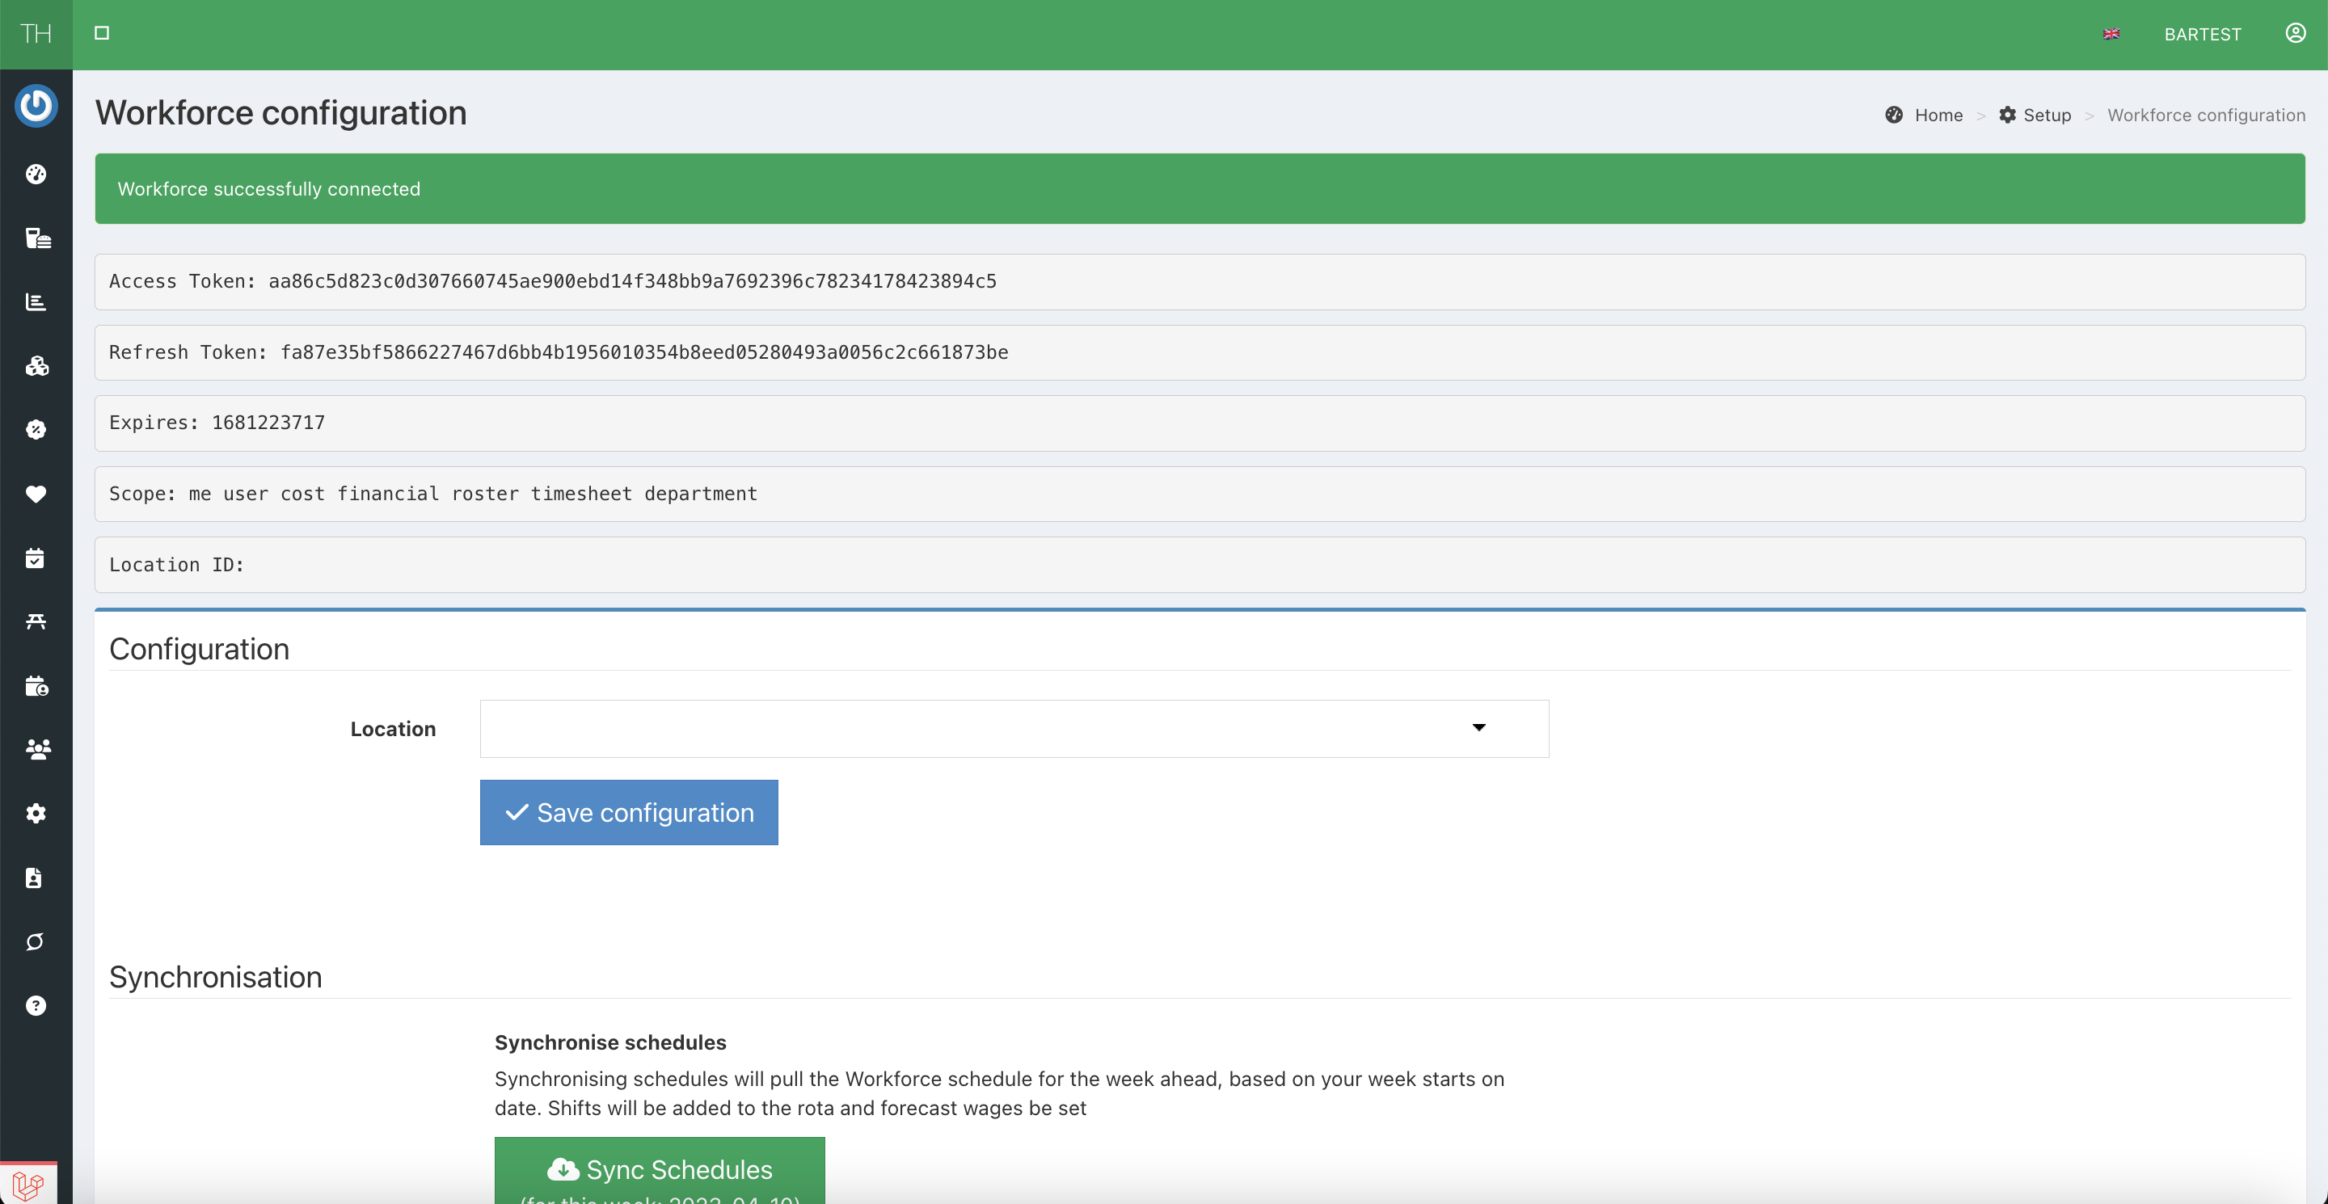The width and height of the screenshot is (2328, 1204).
Task: Open the language flag selector
Action: pyautogui.click(x=2111, y=34)
